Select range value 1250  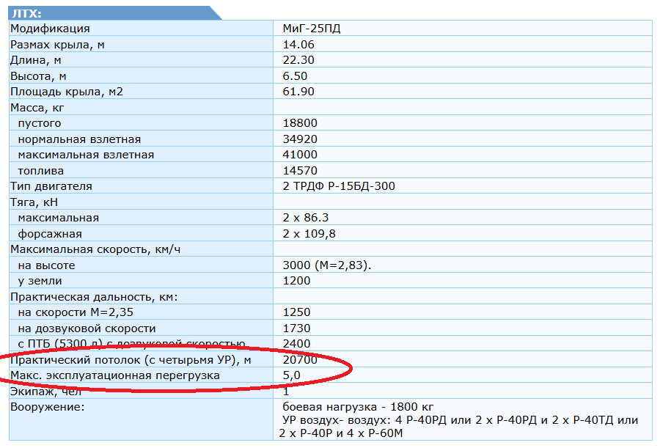tap(296, 313)
